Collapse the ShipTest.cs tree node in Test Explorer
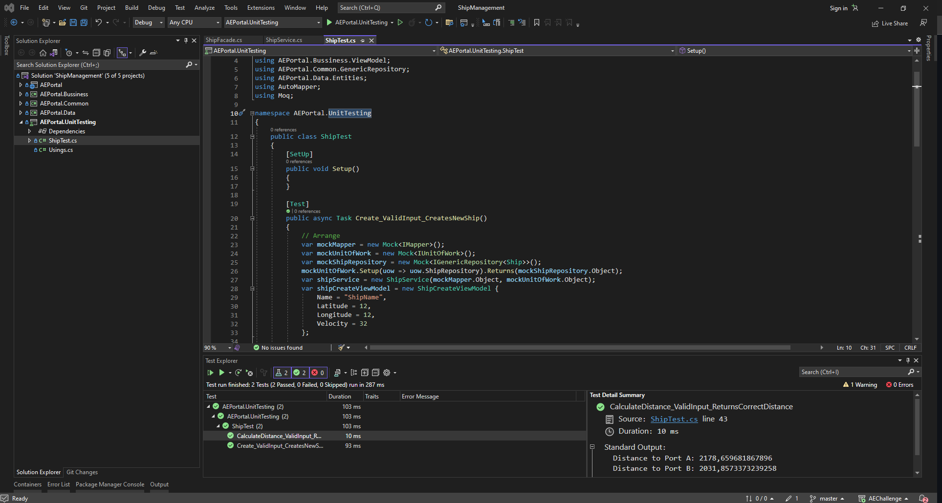Screen dimensions: 942x503 click(219, 426)
